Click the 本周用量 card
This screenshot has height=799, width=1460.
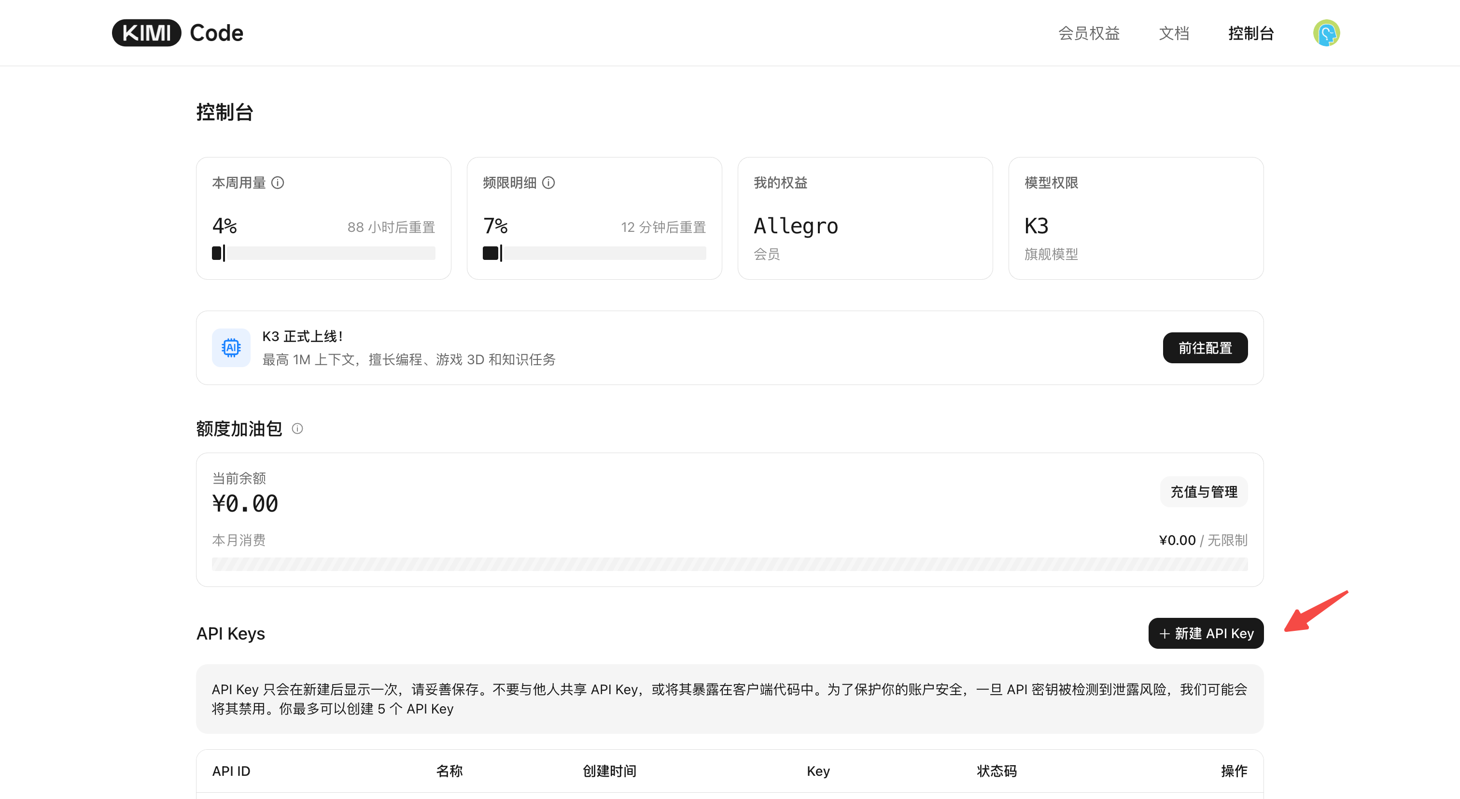323,218
